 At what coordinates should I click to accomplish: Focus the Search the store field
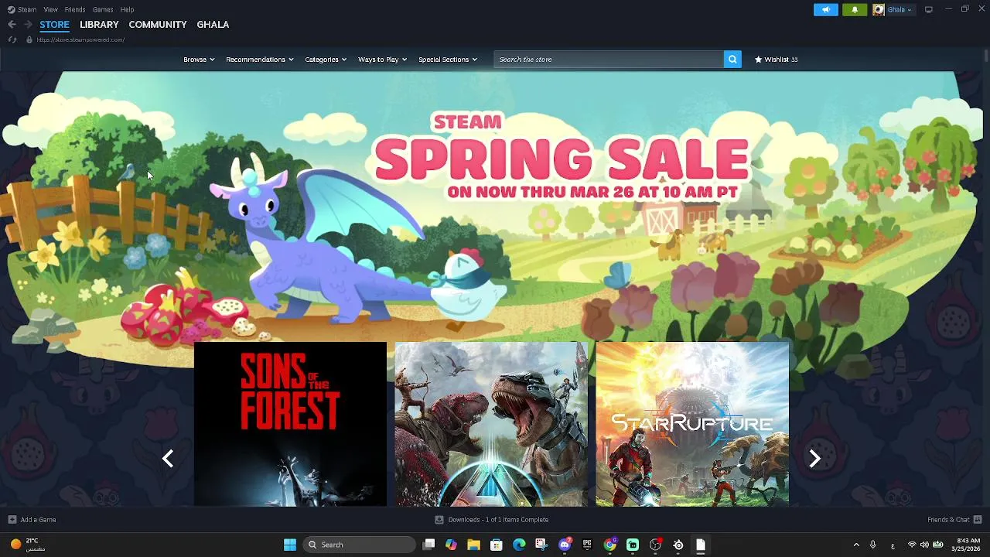click(609, 60)
